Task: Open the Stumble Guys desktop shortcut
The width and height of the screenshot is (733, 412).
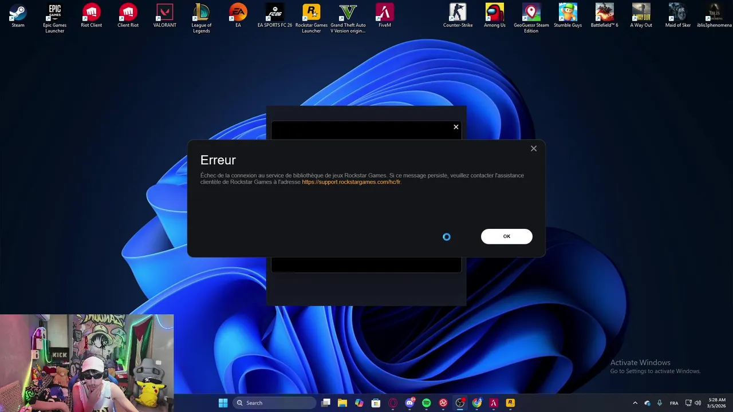Action: pos(568,16)
